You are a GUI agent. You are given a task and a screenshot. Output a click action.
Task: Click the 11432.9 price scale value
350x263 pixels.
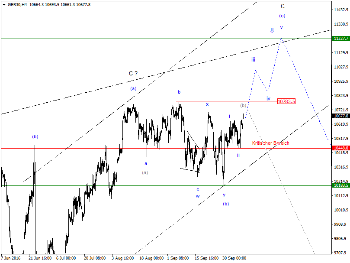click(x=341, y=10)
